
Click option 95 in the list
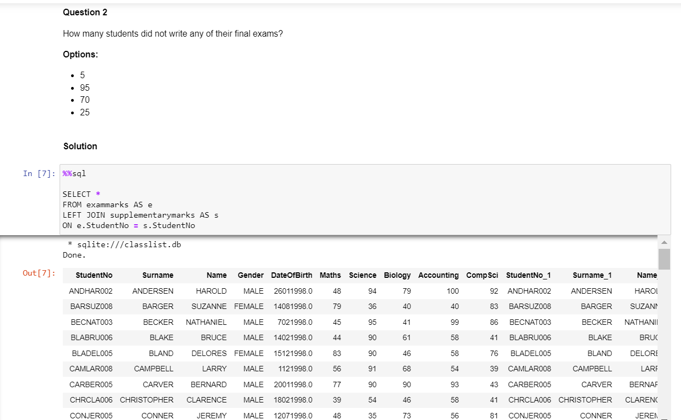(85, 88)
